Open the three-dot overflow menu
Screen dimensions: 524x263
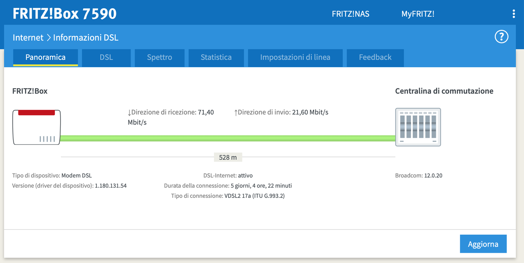click(514, 14)
